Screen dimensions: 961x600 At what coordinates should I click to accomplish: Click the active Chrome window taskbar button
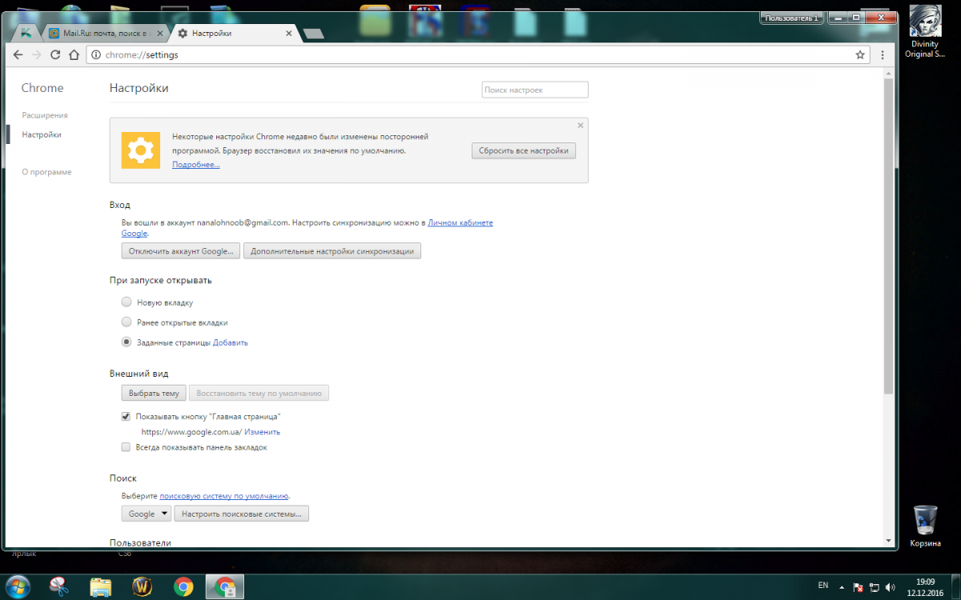click(x=225, y=587)
